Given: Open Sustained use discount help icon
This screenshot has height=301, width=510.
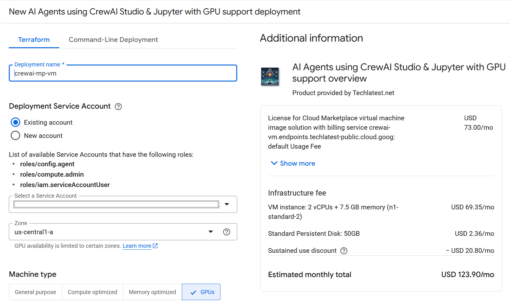Looking at the screenshot, I should click(x=344, y=251).
